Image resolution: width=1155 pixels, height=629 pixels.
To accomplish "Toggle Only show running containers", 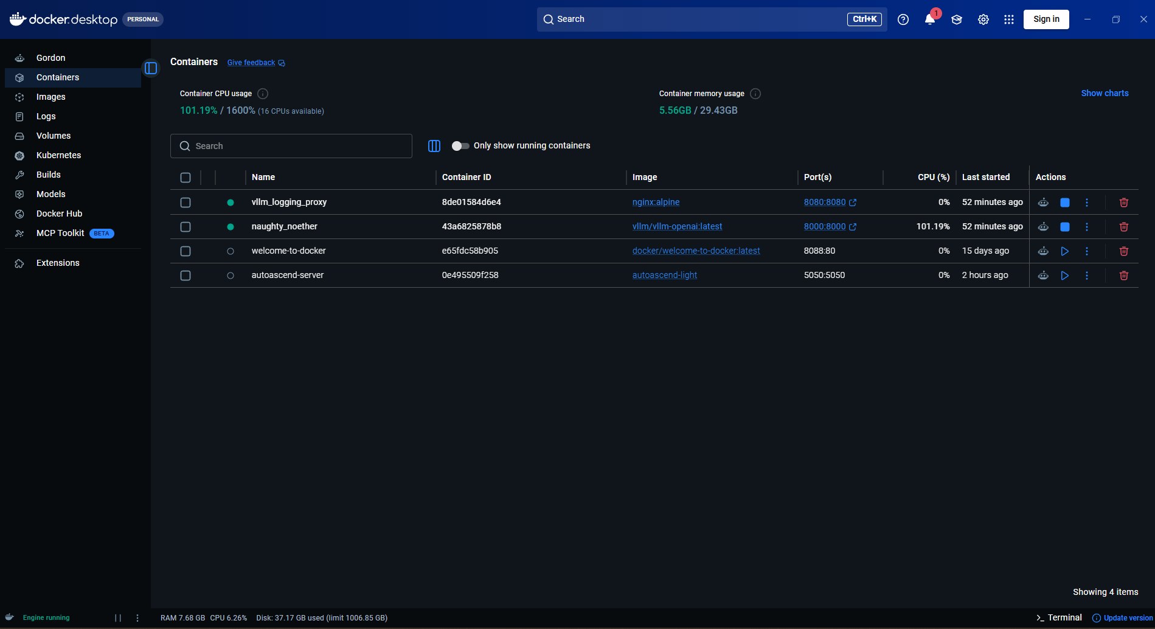I will [460, 146].
